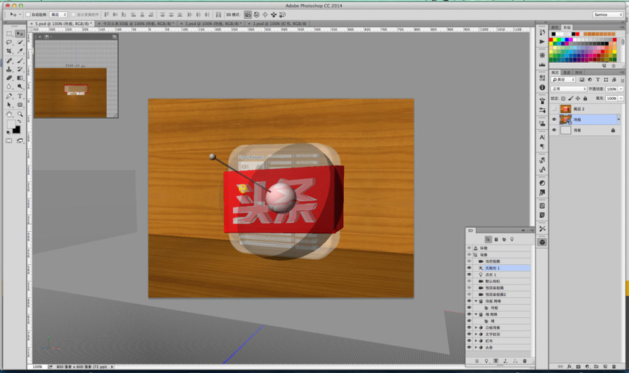Click the 3D scale mode icon

click(282, 15)
